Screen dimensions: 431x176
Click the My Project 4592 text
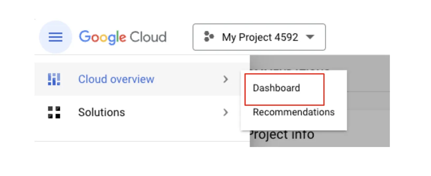pyautogui.click(x=260, y=37)
